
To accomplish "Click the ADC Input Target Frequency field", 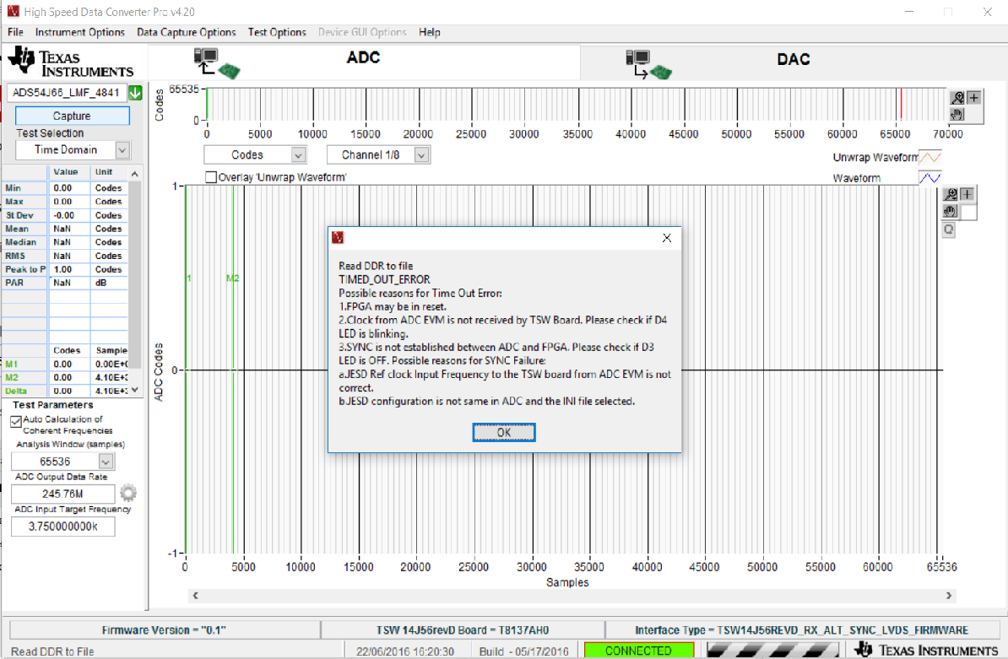I will point(63,526).
